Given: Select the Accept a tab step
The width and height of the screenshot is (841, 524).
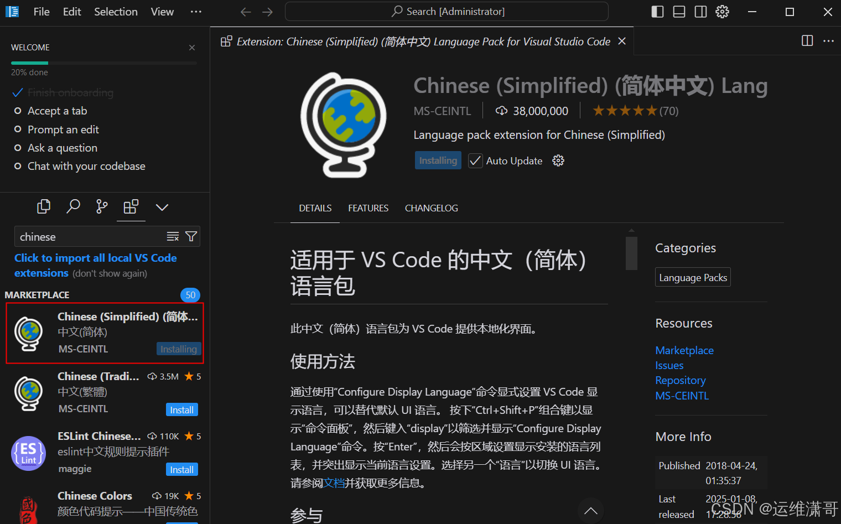Looking at the screenshot, I should tap(58, 111).
